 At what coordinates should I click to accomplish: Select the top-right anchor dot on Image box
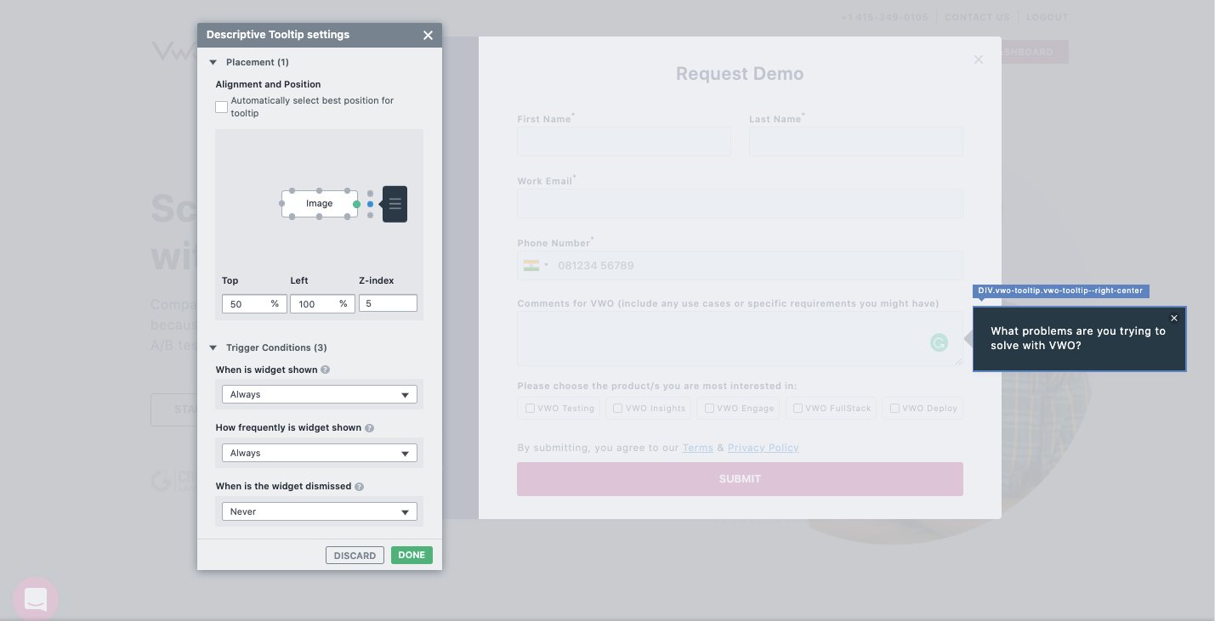coord(347,191)
